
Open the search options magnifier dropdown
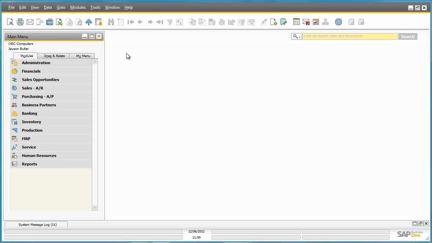(297, 36)
